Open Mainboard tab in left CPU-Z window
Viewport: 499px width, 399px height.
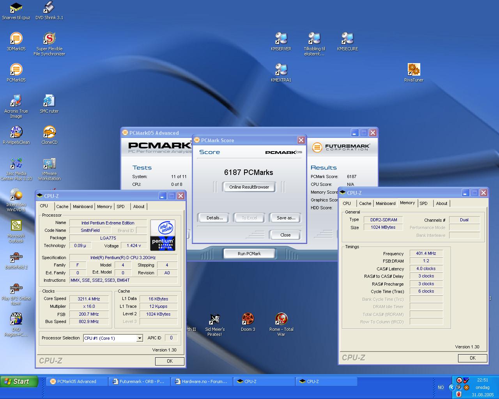[83, 207]
